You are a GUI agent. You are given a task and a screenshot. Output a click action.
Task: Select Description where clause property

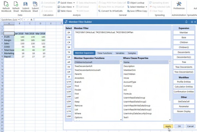point(146,66)
